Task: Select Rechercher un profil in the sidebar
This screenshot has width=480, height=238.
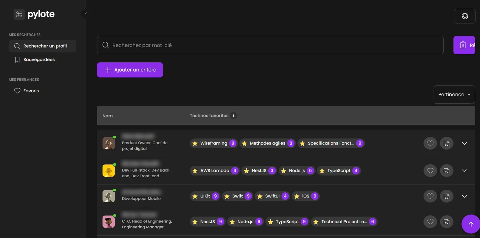Action: pos(42,46)
